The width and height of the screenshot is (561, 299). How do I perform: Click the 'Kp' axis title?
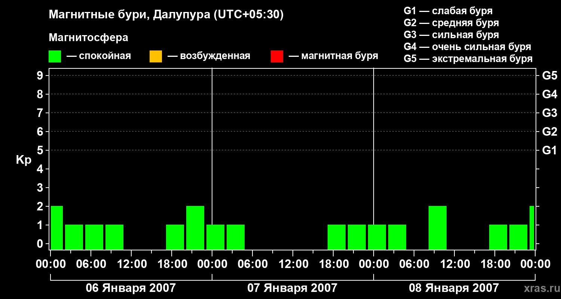[x=24, y=160]
